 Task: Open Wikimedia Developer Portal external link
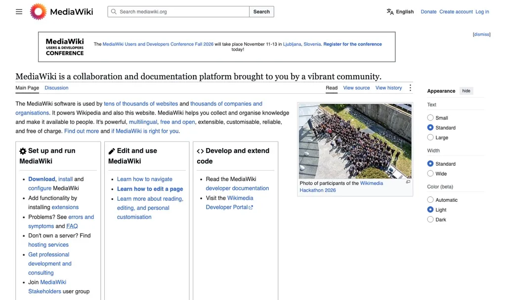229,207
